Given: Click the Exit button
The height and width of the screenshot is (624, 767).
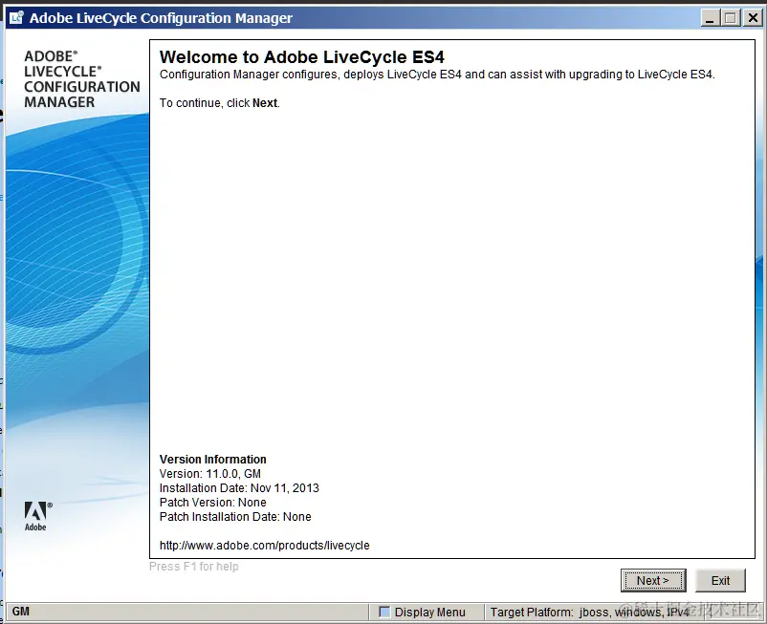Looking at the screenshot, I should [720, 580].
